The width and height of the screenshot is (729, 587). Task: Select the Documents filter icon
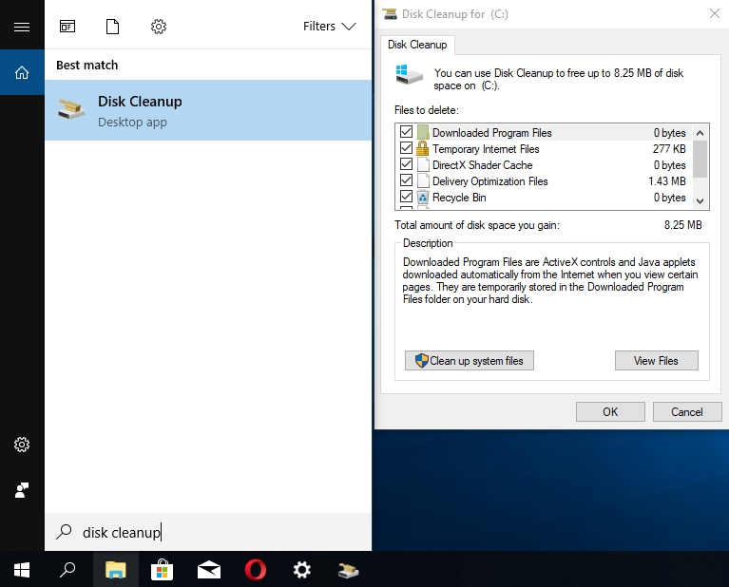[113, 27]
